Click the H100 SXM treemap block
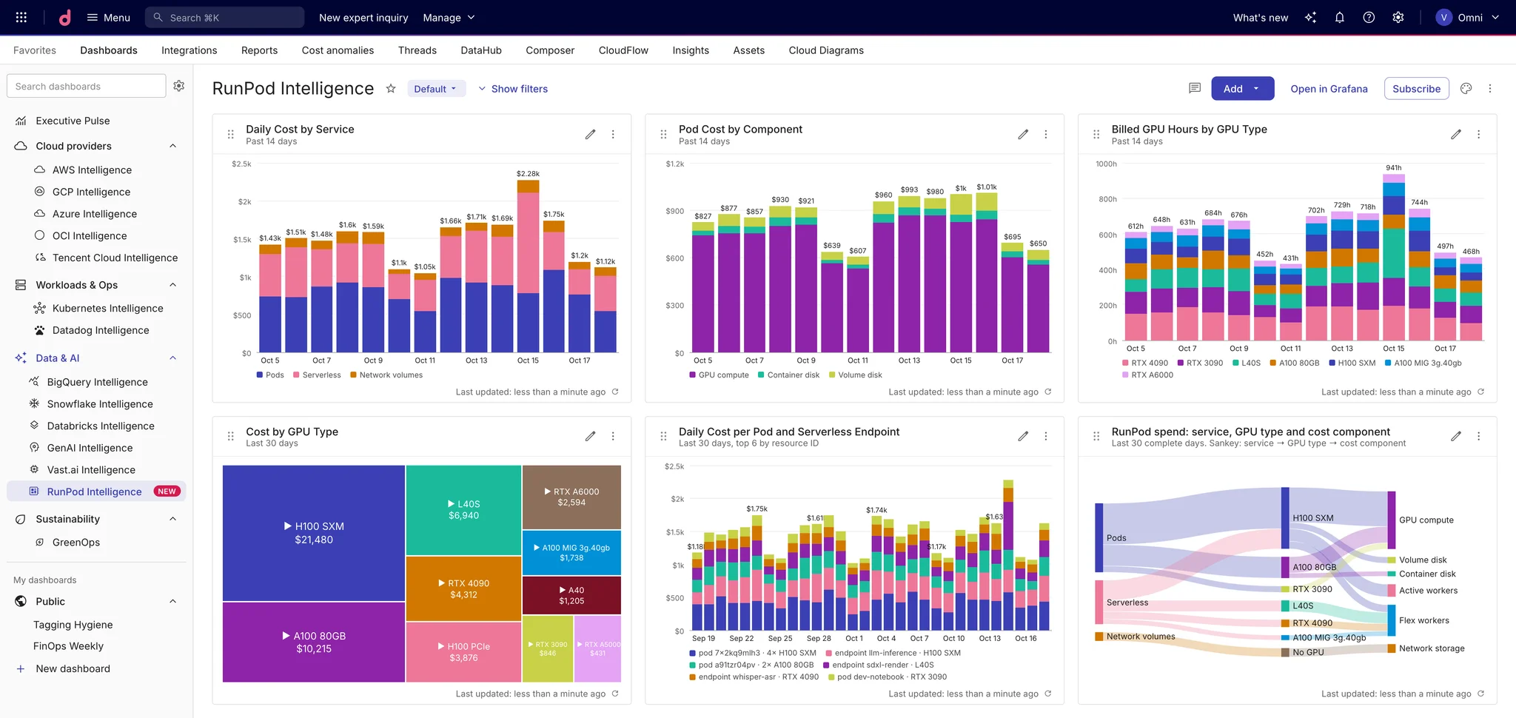The image size is (1516, 718). click(x=314, y=533)
